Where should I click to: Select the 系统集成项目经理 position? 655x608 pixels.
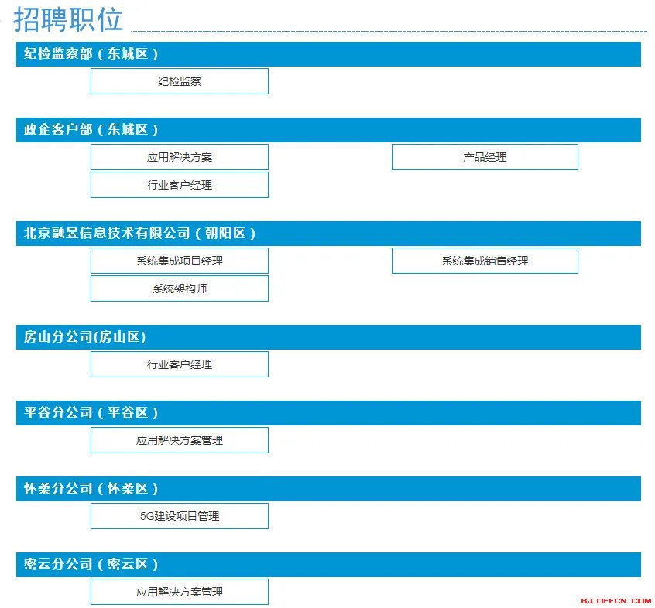(179, 260)
